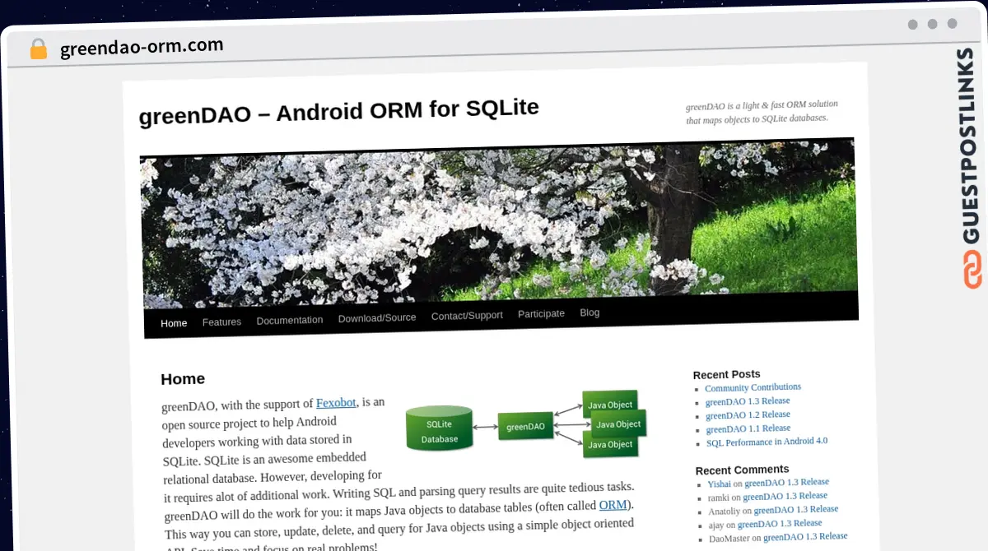Click the GuestPostLinks chain logo icon
The image size is (988, 551).
[973, 270]
